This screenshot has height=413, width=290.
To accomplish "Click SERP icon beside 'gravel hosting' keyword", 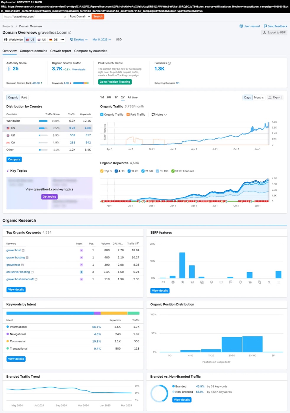I will pyautogui.click(x=27, y=258).
